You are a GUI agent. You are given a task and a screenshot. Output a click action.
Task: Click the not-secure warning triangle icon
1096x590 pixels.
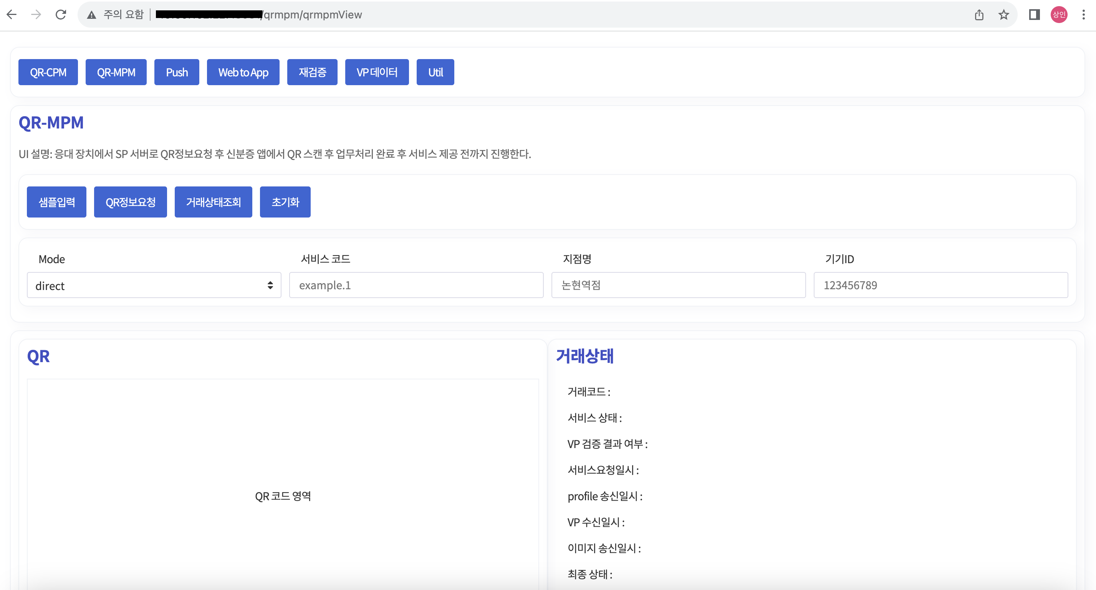(x=91, y=15)
